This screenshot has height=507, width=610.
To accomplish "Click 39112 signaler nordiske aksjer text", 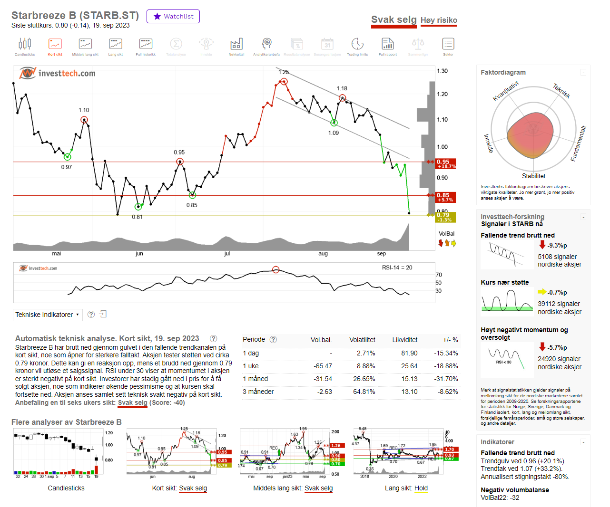I will [x=560, y=307].
